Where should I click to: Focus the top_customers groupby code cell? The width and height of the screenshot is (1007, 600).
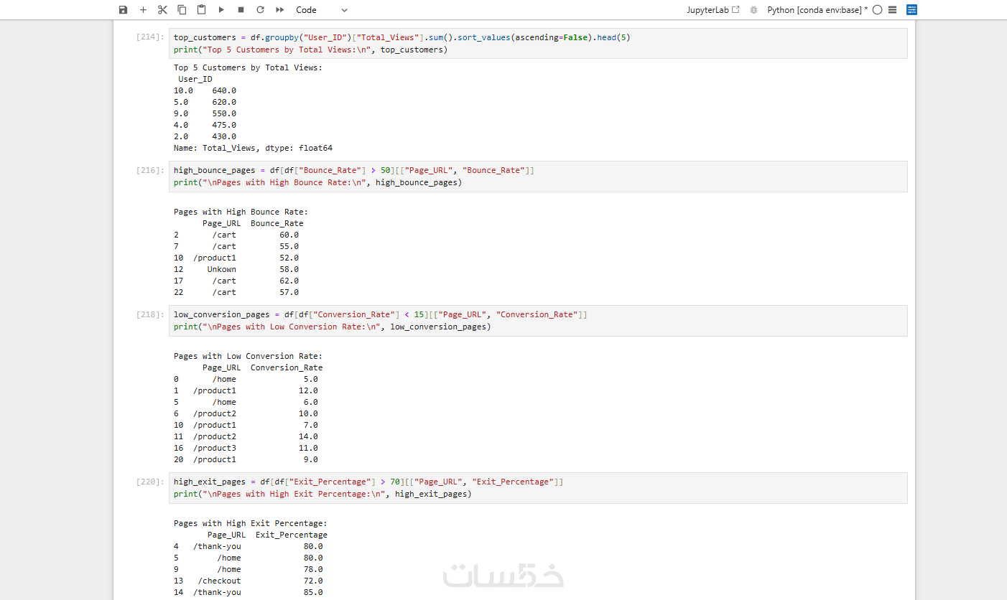point(537,44)
